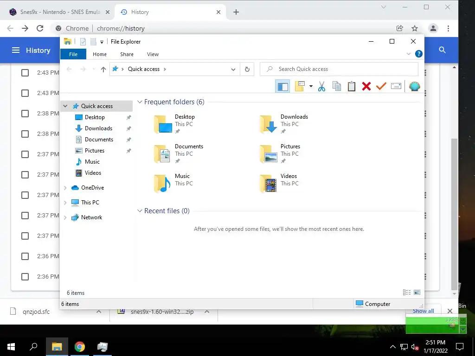Open the File tab in File Explorer
This screenshot has height=356, width=475.
click(x=73, y=54)
